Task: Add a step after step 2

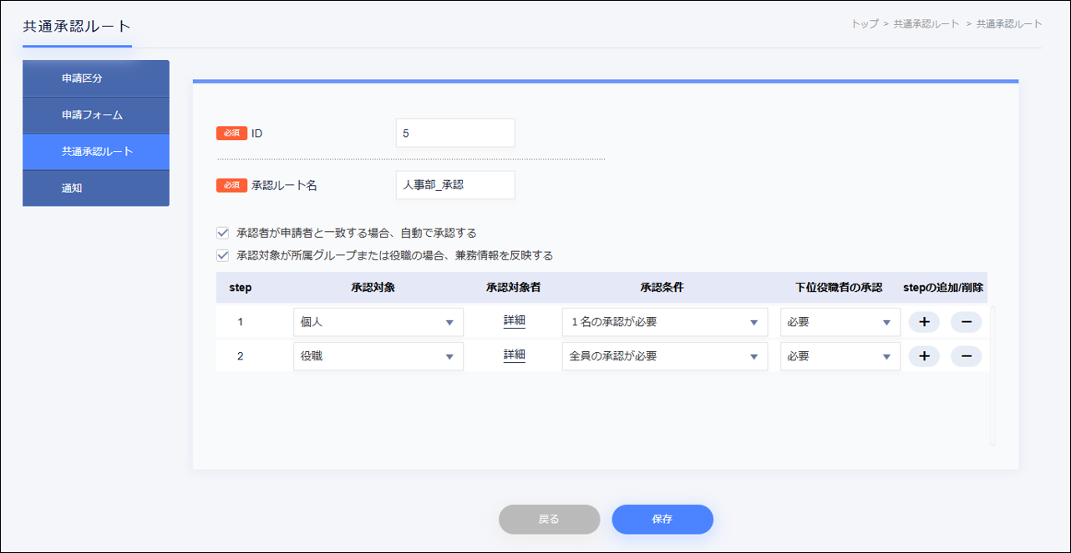Action: click(924, 356)
